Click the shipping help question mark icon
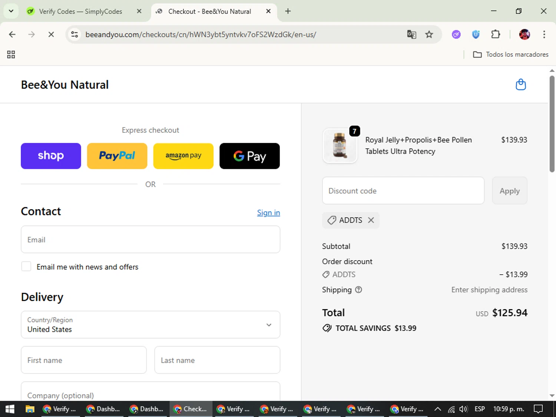This screenshot has height=417, width=556. pyautogui.click(x=358, y=290)
